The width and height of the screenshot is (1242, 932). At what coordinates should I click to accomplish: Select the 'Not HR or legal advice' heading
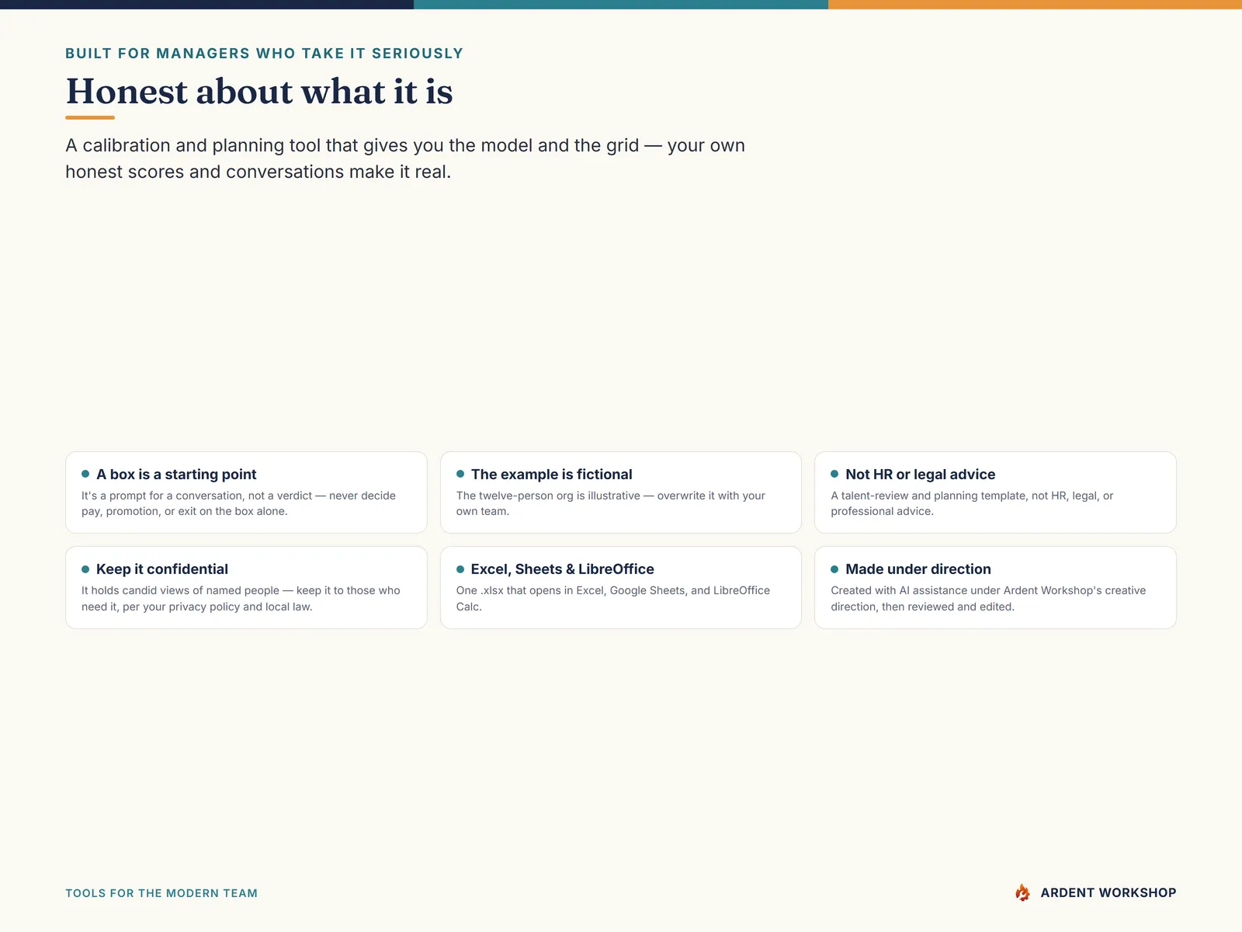click(x=920, y=475)
